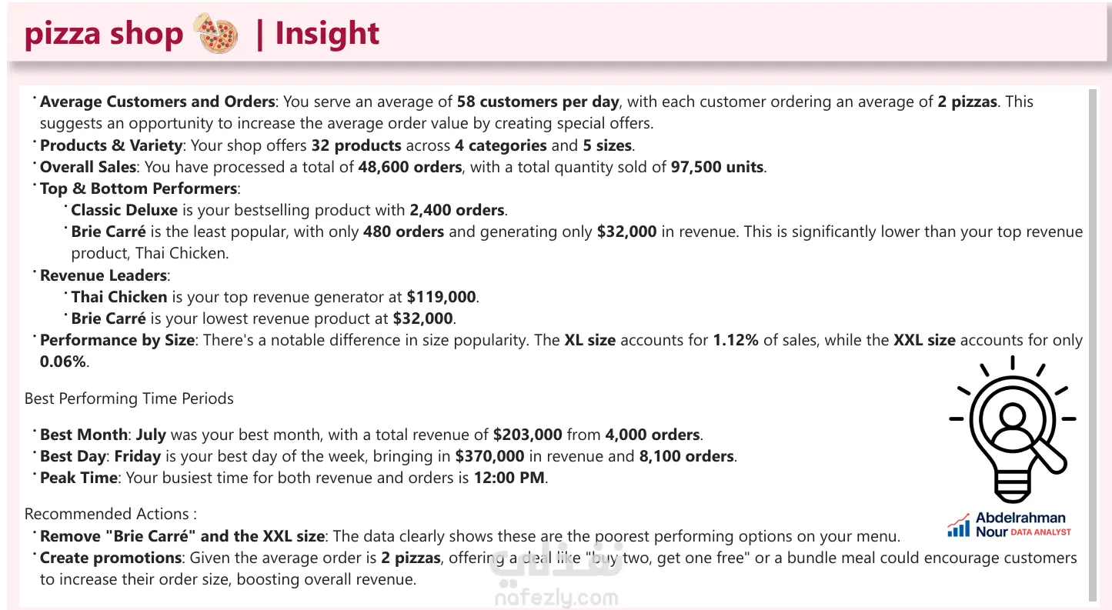Viewport: 1112px width, 610px height.
Task: Click the 'Performance by Size' bullet heading
Action: pyautogui.click(x=117, y=340)
